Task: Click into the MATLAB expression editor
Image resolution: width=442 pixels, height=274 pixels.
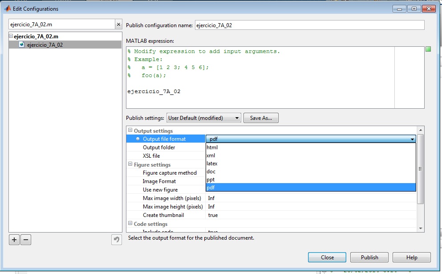Action: (x=260, y=78)
